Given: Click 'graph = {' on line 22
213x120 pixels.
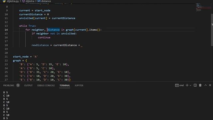Looking at the screenshot, I should [x=20, y=61].
